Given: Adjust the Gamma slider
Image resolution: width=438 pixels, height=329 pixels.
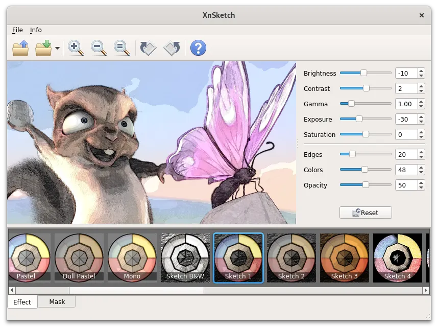Looking at the screenshot, I should point(366,104).
